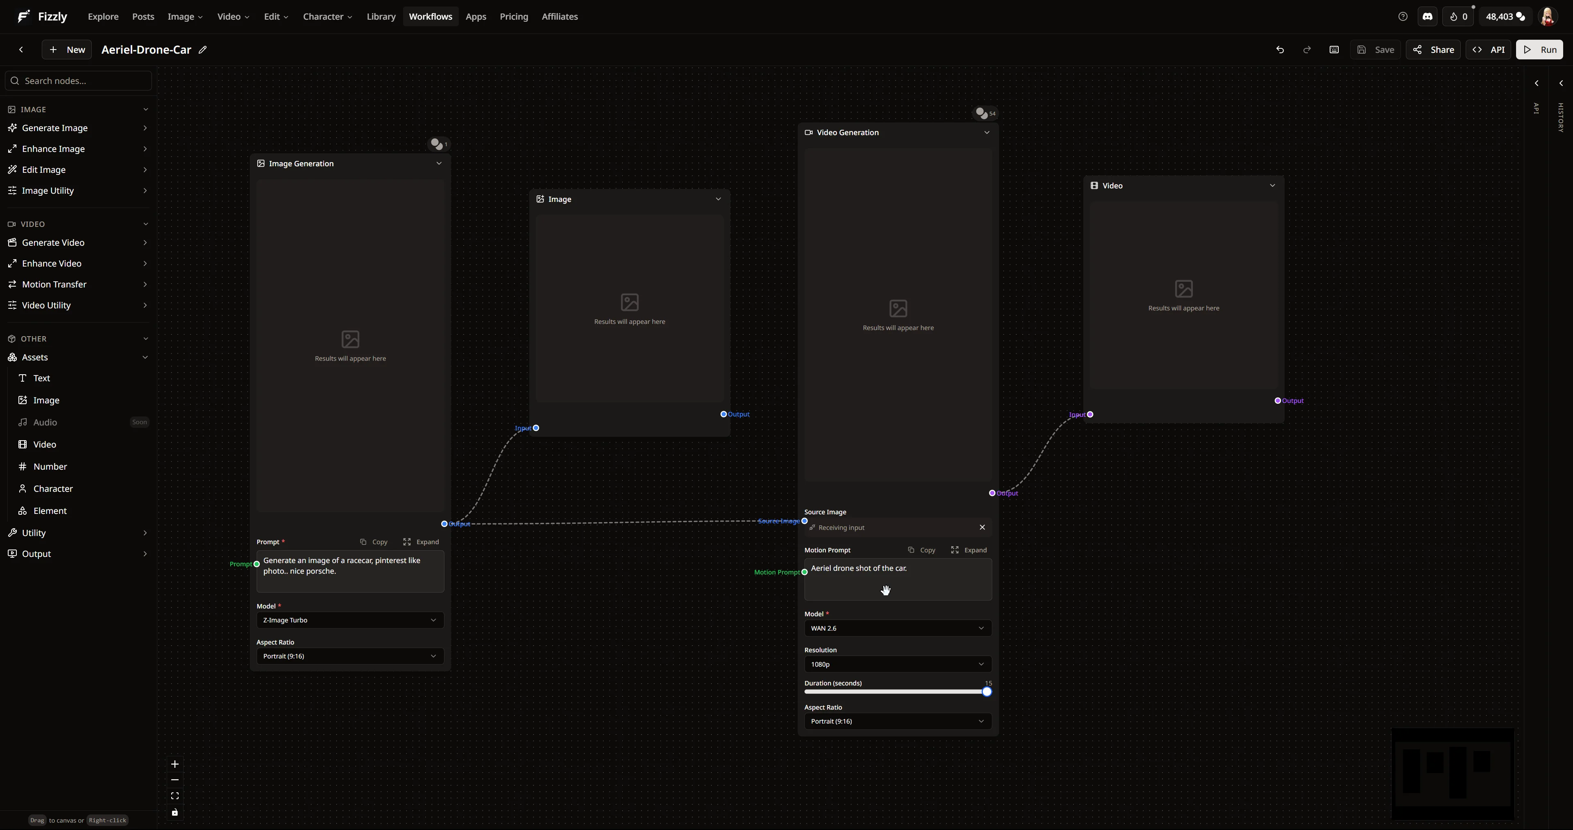Click the rename pencil next to Aeriel-Drone-Car

(x=203, y=50)
